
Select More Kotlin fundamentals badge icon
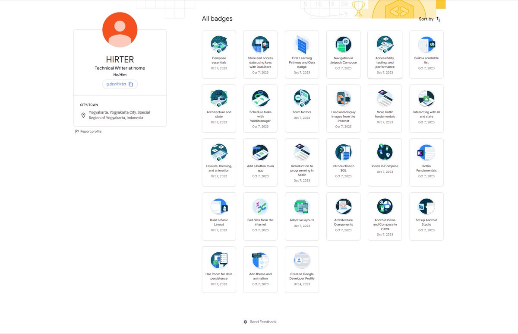click(385, 99)
